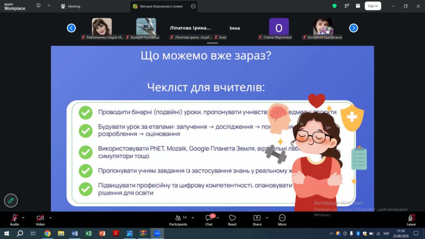Viewport: 425px width, 239px height.
Task: Open the green annotation pencil button
Action: click(11, 200)
